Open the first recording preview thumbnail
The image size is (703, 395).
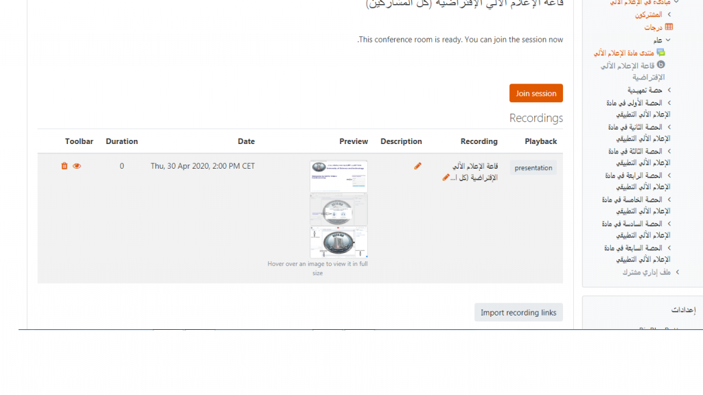(338, 176)
